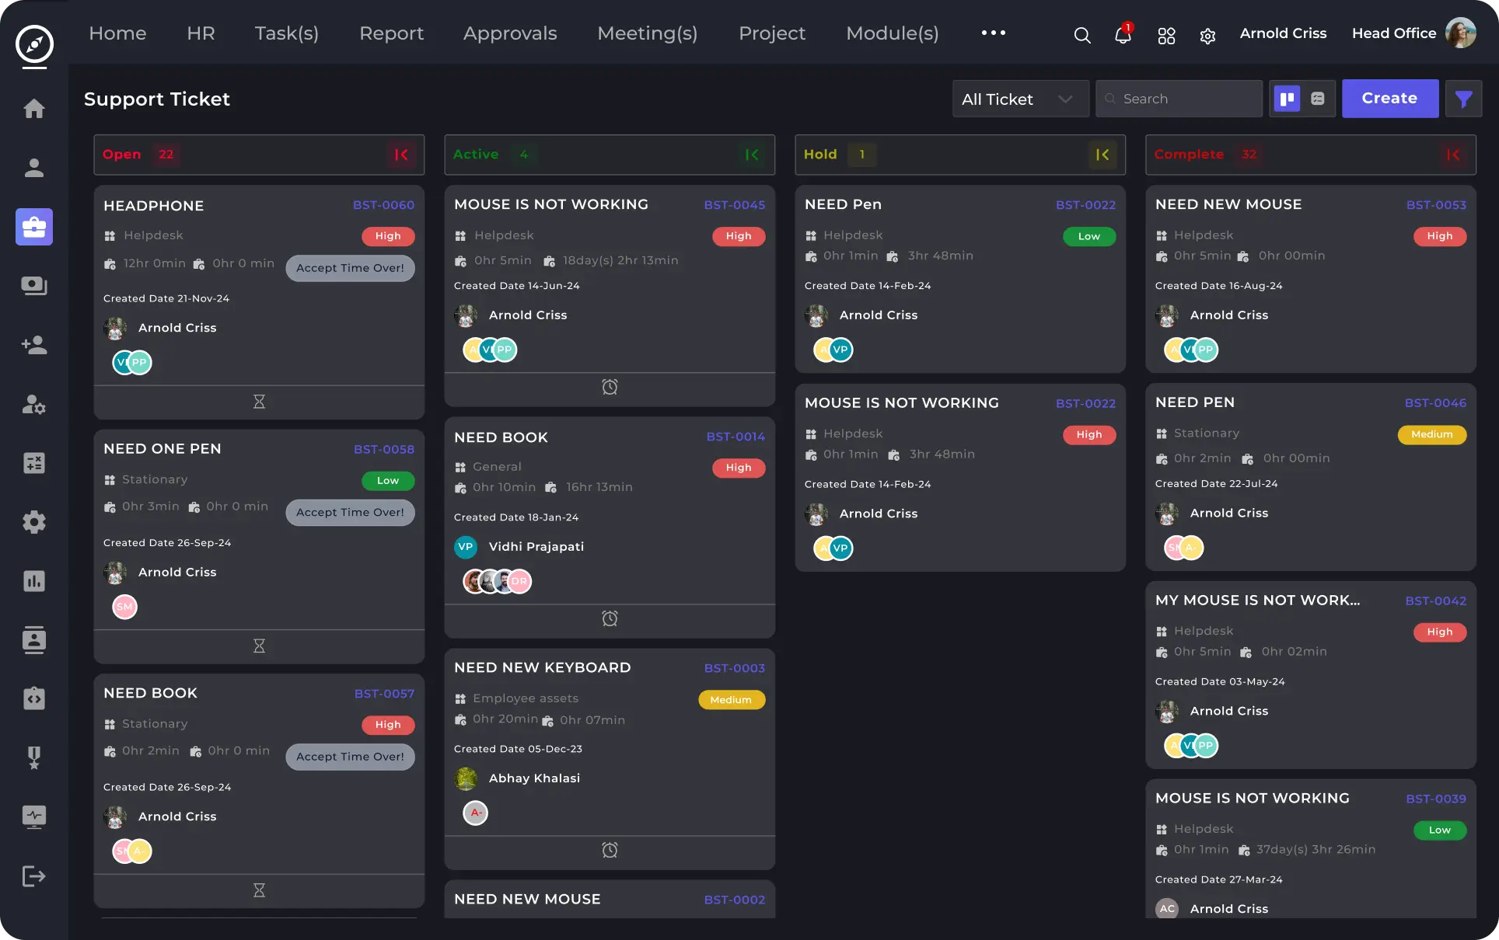Click the Medium priority badge on BST-0003
The height and width of the screenshot is (940, 1499).
[731, 700]
